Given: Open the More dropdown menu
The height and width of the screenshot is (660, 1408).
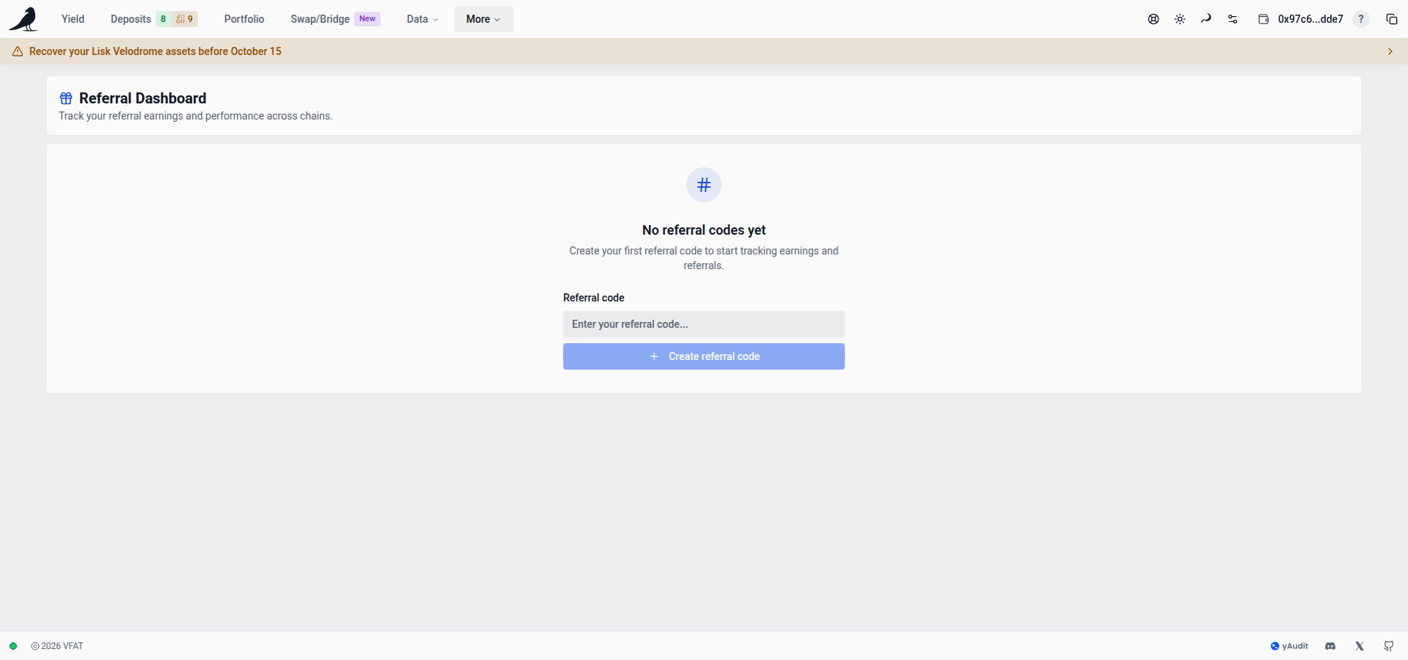Looking at the screenshot, I should coord(483,19).
